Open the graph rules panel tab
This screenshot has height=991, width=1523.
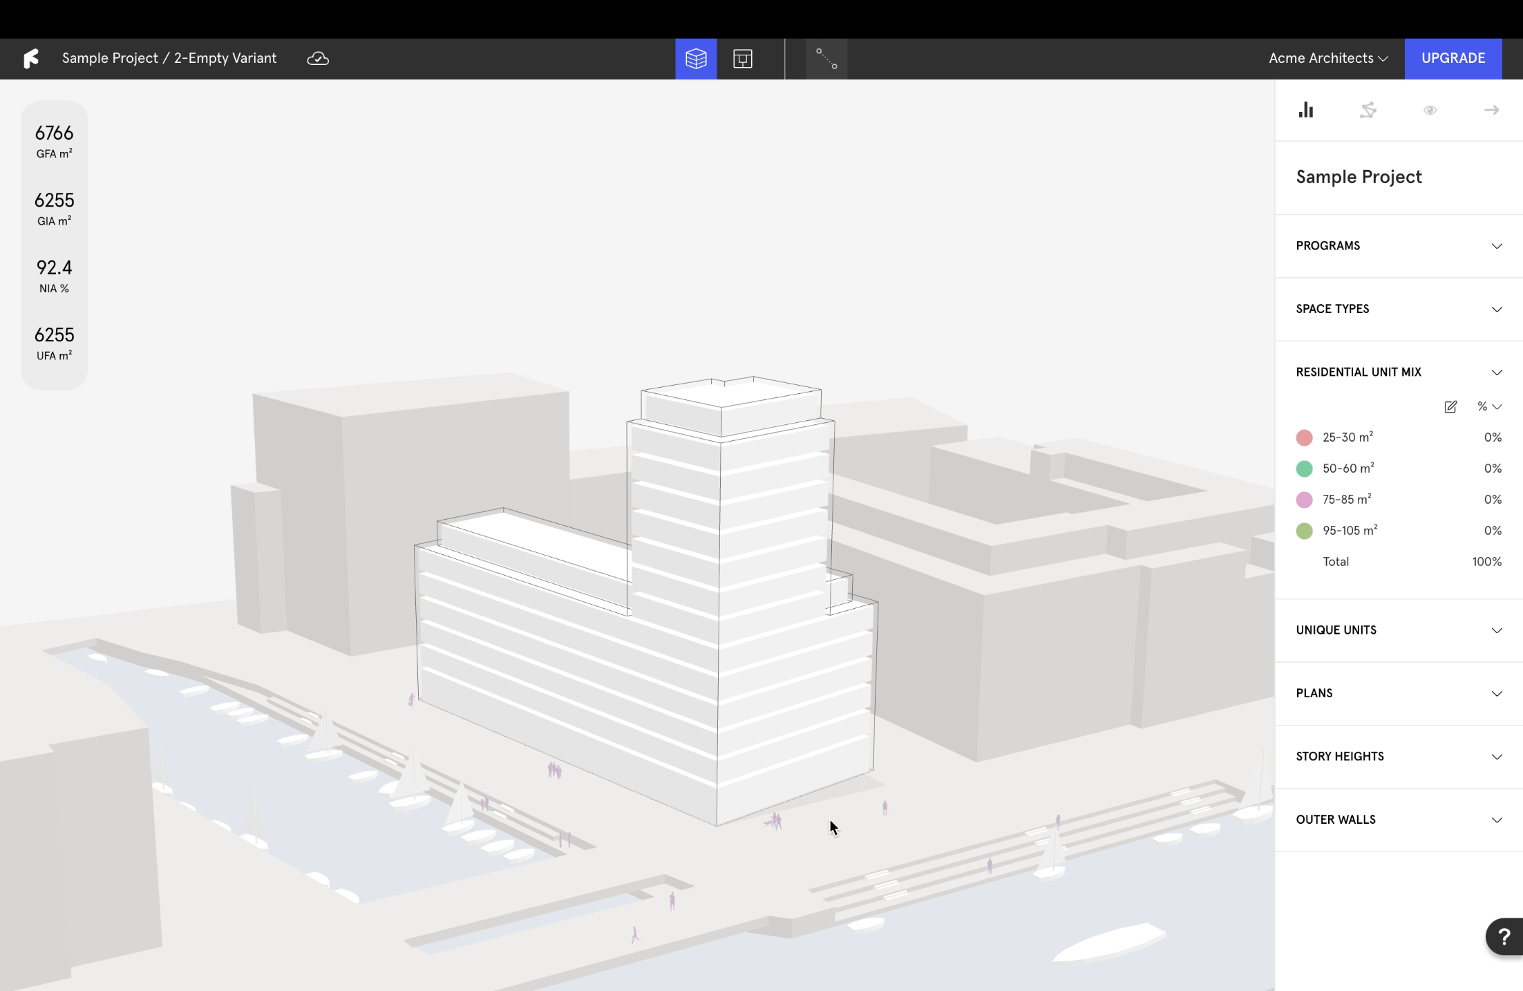[1368, 110]
